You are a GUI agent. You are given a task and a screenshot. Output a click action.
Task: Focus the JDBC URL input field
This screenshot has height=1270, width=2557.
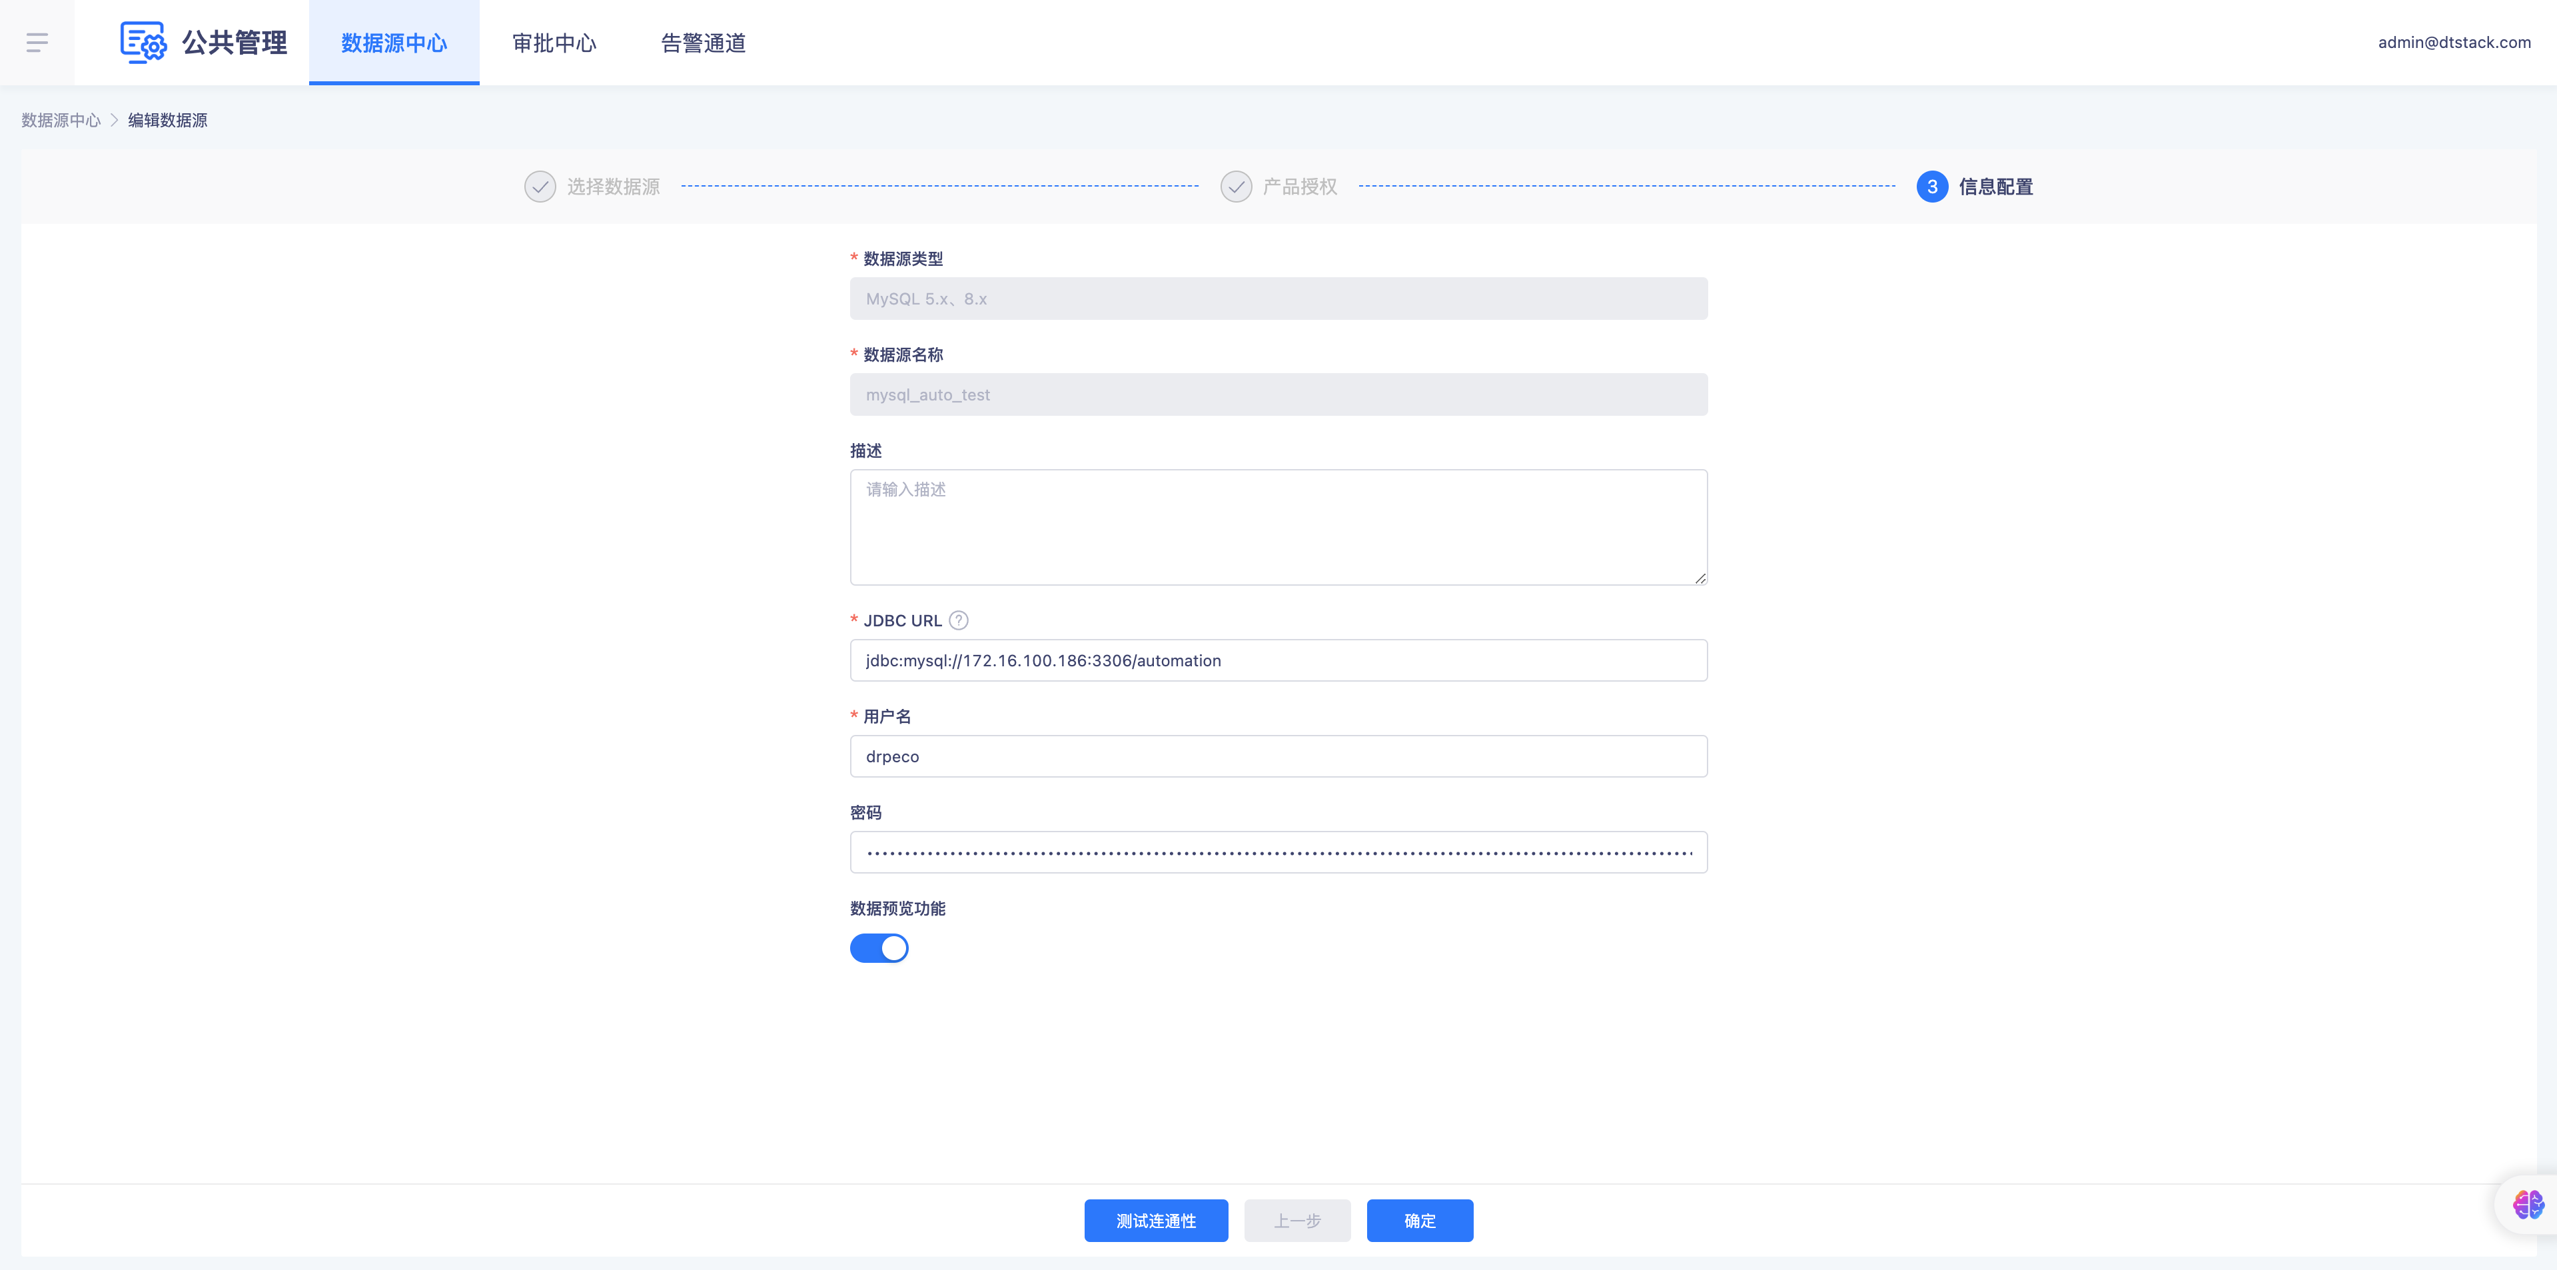1278,660
